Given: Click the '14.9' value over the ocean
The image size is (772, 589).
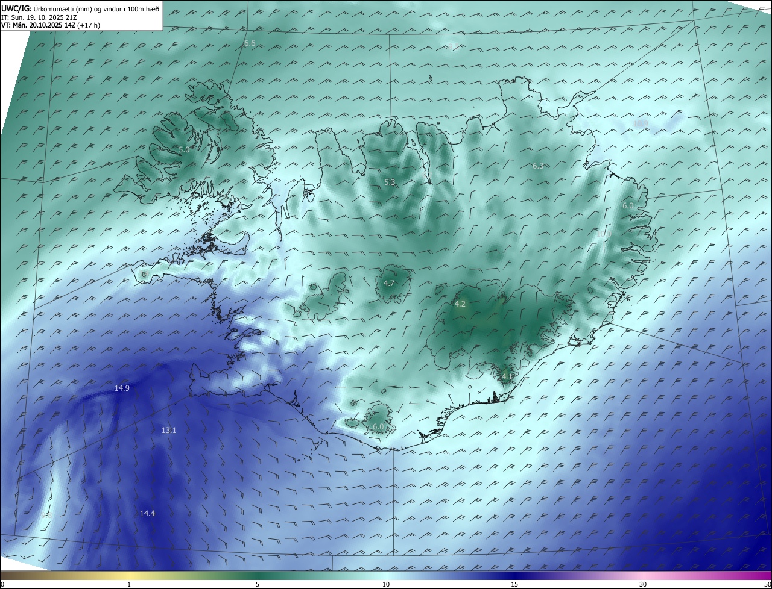Looking at the screenshot, I should coord(122,388).
